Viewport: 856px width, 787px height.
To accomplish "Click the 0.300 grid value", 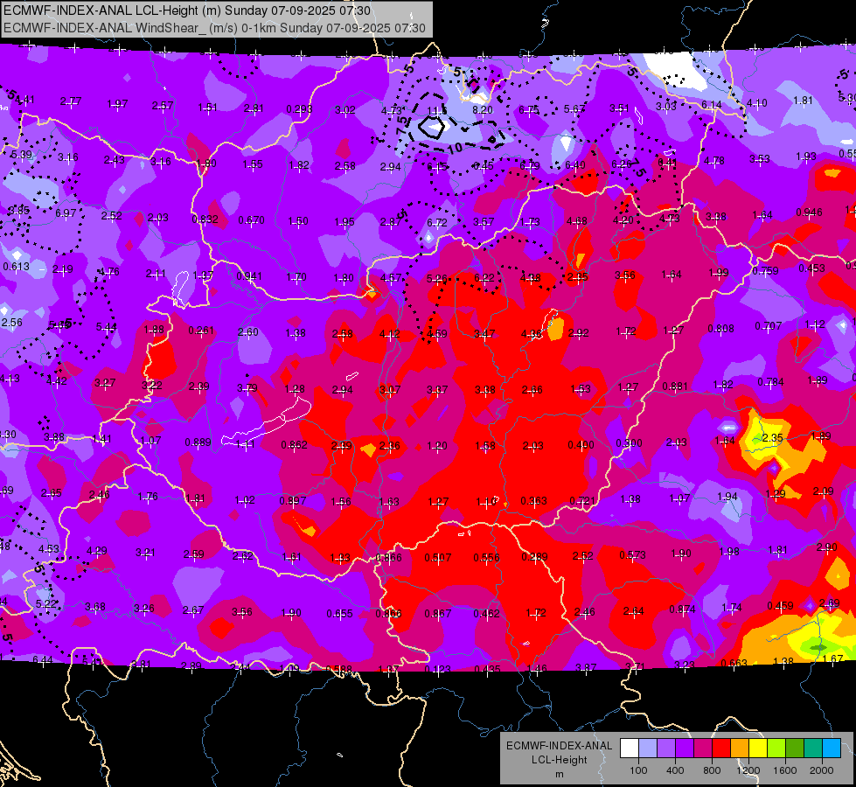I will [x=629, y=443].
